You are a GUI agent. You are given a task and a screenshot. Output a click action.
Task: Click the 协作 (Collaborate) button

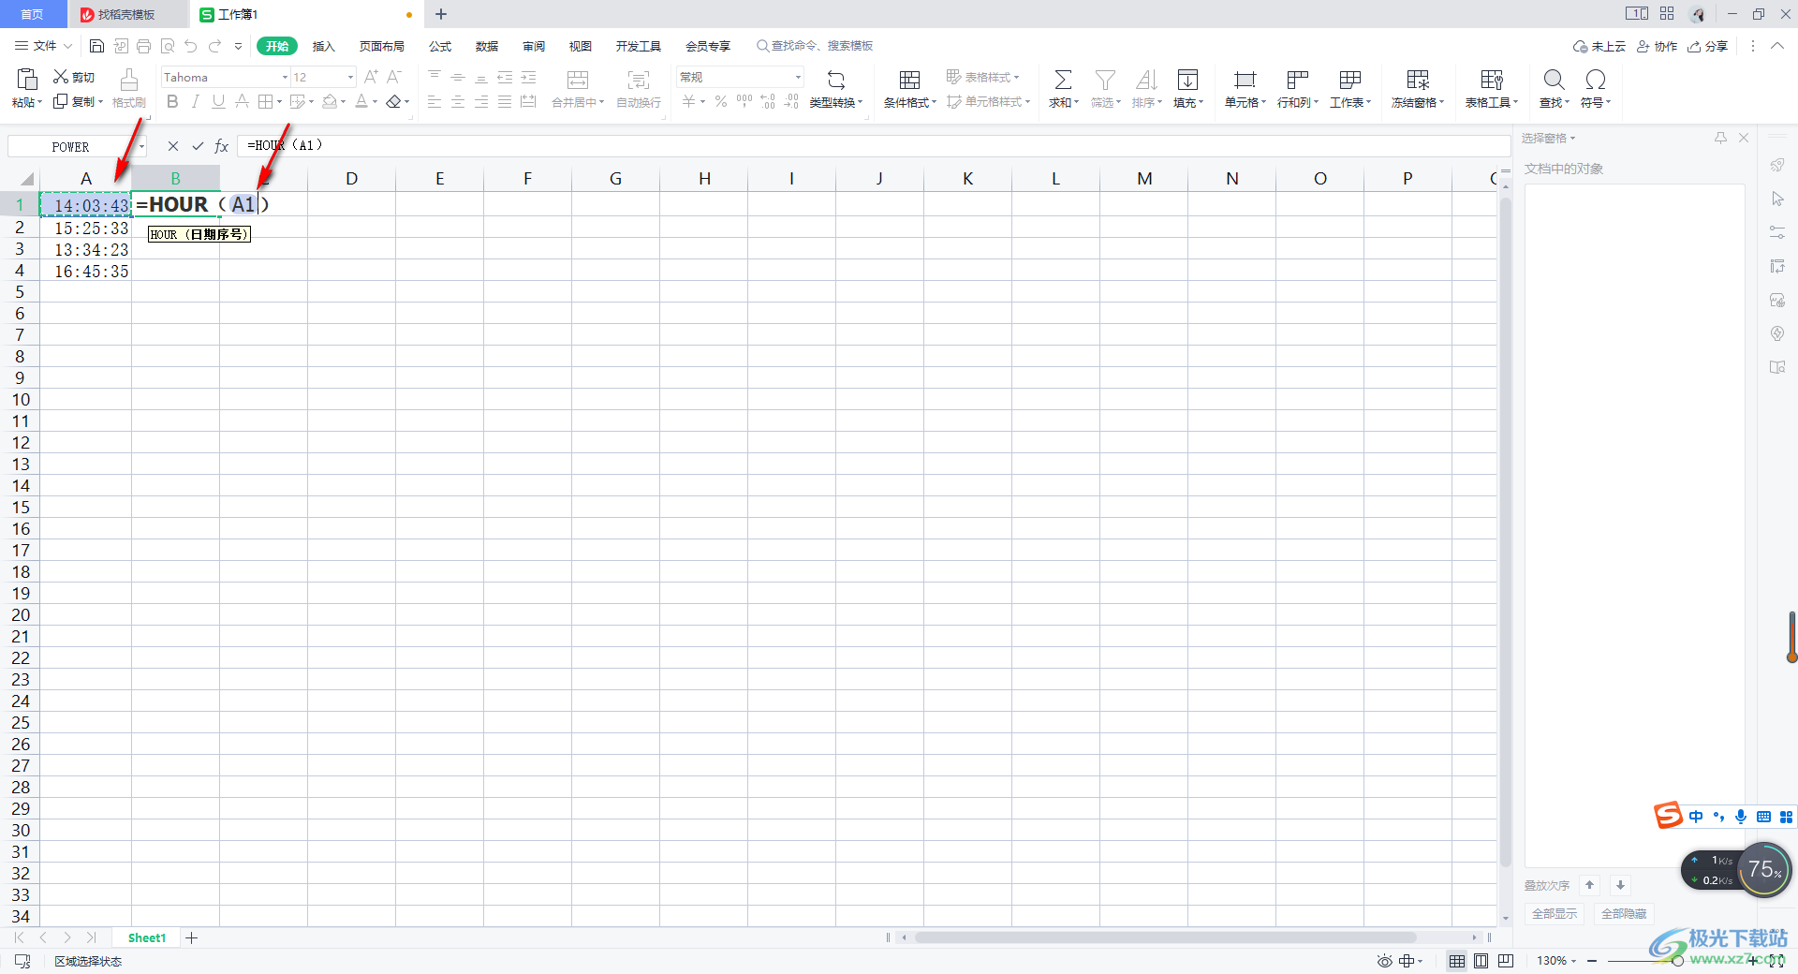[x=1657, y=46]
